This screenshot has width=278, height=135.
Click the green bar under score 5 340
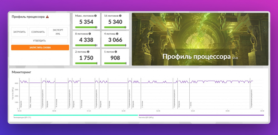click(115, 27)
